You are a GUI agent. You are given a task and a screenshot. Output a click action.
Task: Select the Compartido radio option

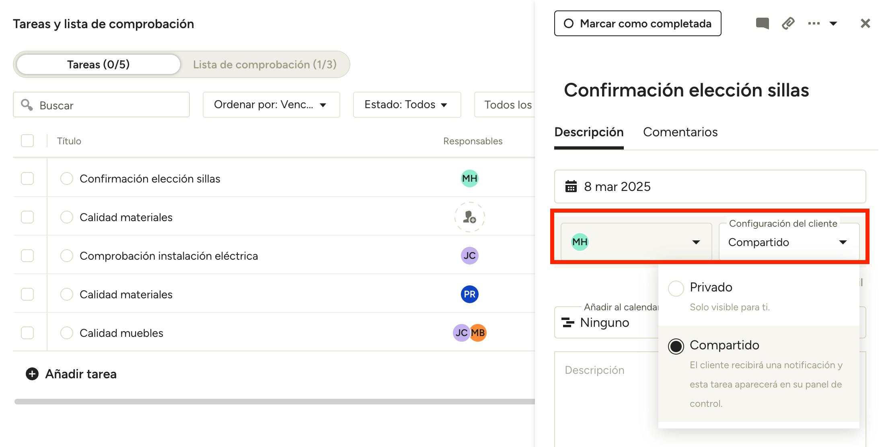click(676, 346)
